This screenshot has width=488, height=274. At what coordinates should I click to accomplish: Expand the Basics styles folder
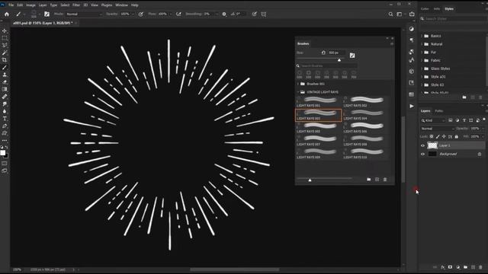coord(422,36)
